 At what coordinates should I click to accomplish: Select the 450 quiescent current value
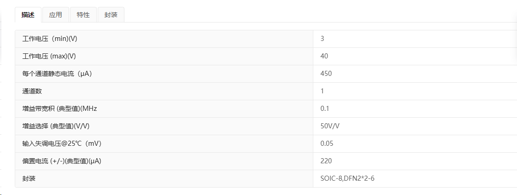coord(326,74)
